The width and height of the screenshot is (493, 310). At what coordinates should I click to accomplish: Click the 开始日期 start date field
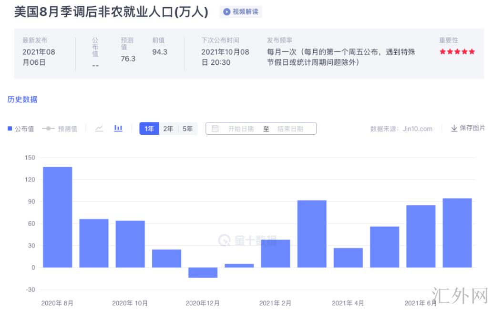240,129
